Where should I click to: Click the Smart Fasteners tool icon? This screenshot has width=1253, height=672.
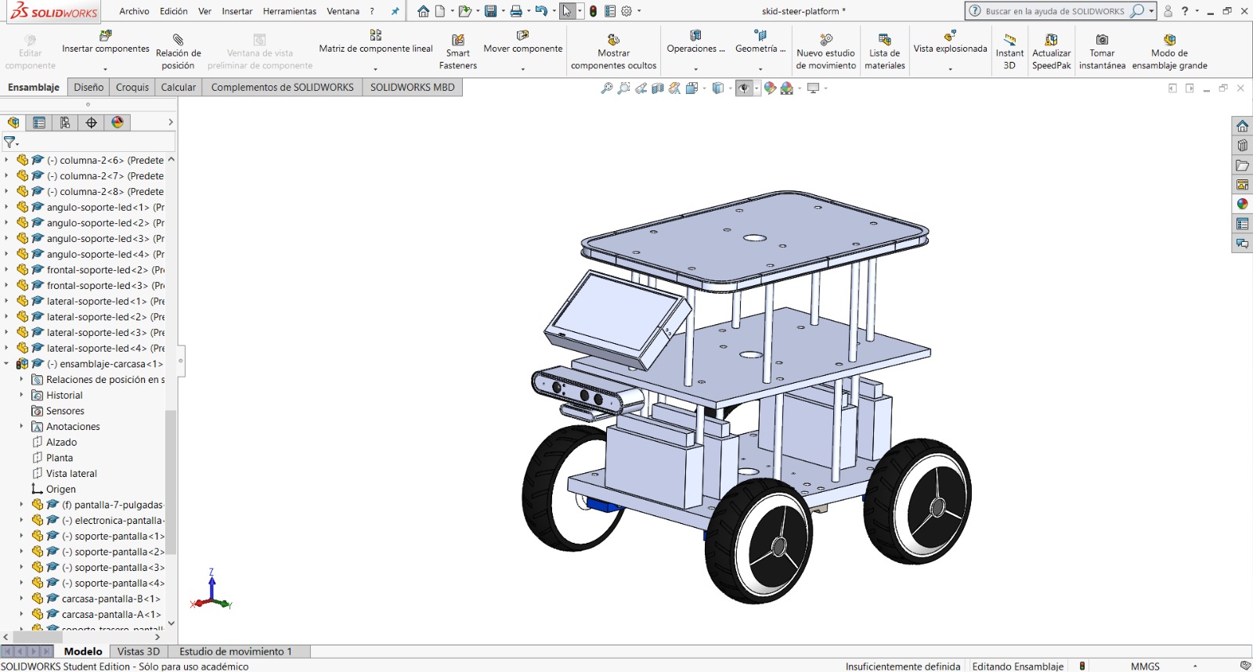(x=458, y=40)
